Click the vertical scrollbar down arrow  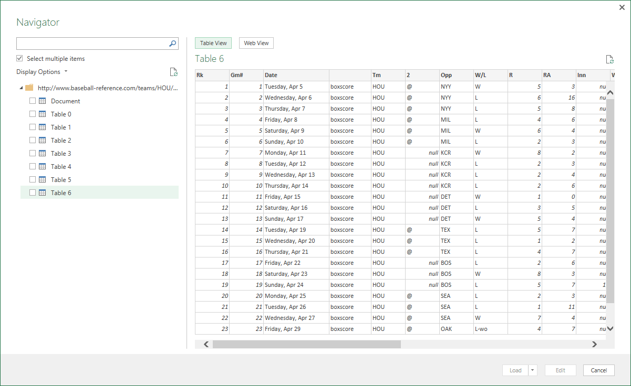point(610,328)
